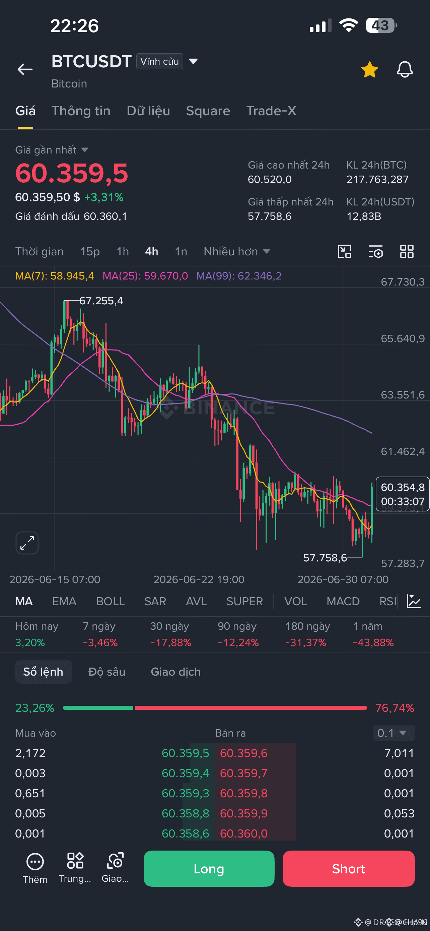Viewport: 430px width, 931px height.
Task: Select the bid price 60.359,5
Action: tap(185, 753)
